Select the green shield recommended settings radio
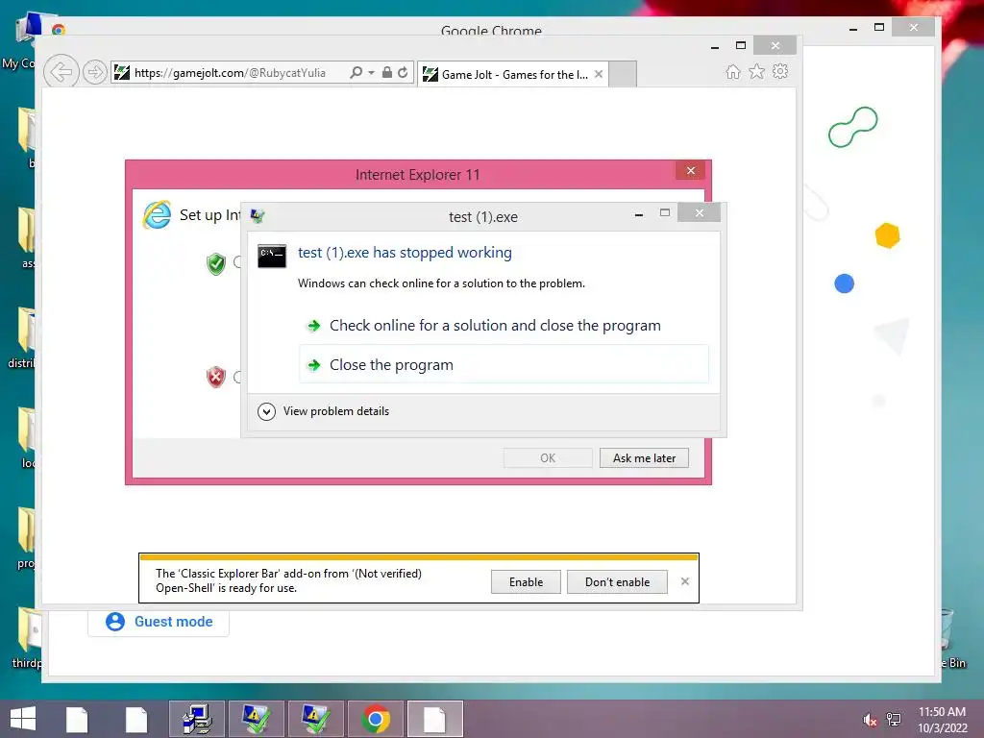The height and width of the screenshot is (738, 984). pyautogui.click(x=238, y=261)
